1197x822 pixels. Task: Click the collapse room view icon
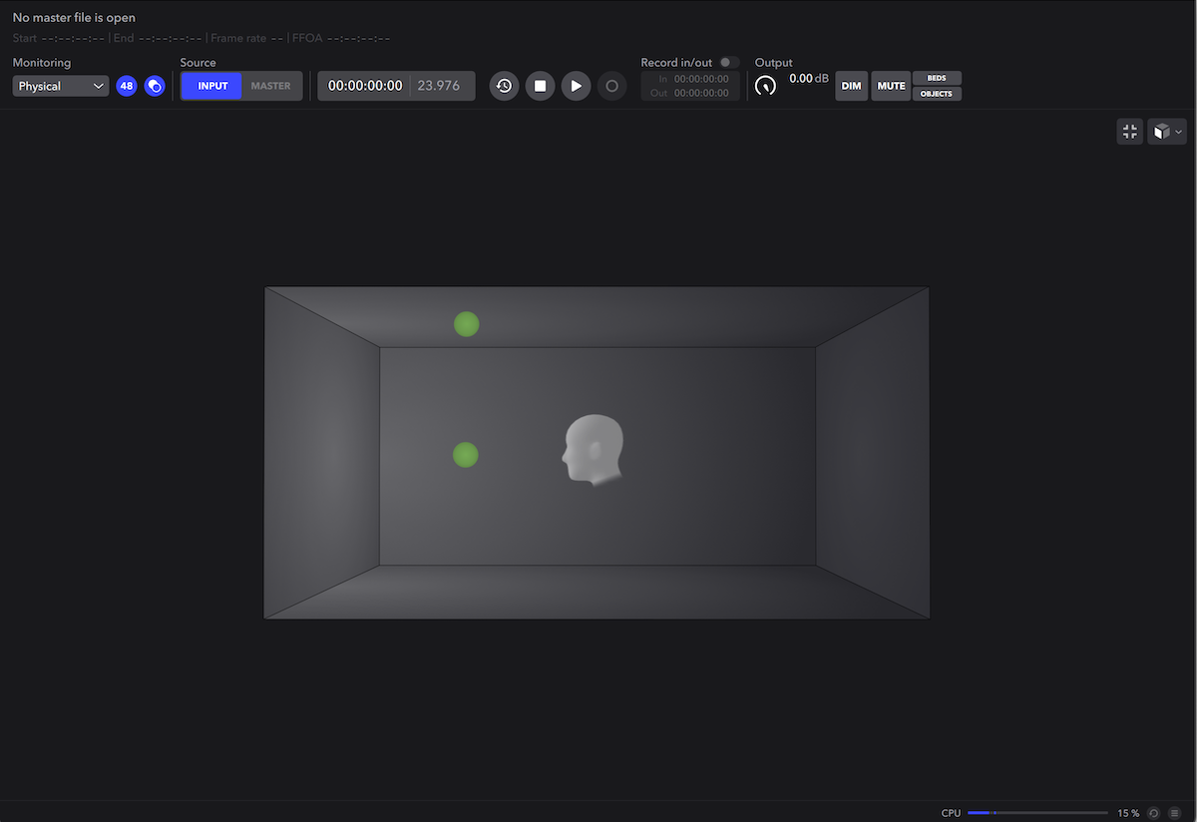[1129, 131]
